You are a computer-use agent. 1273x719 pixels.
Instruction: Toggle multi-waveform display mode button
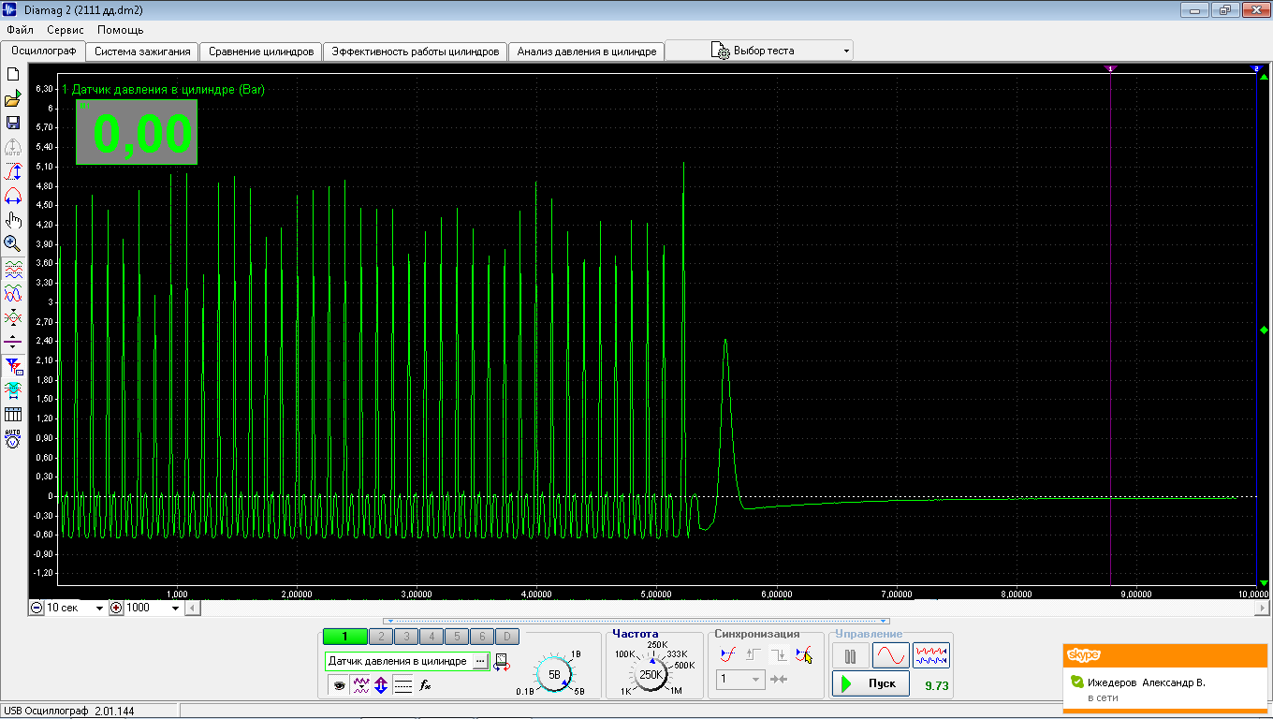coord(931,655)
